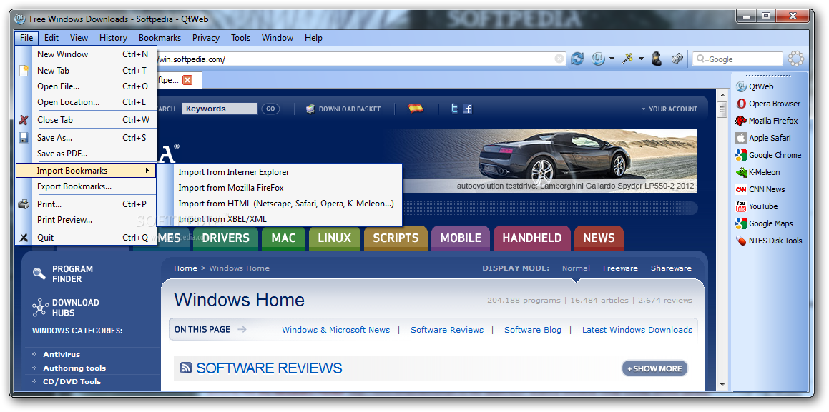
Task: Click the page scrollbar down arrow
Action: (x=722, y=385)
